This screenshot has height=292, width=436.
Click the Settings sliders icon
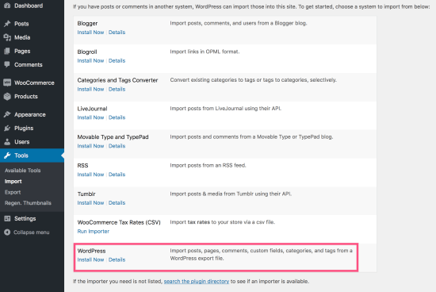click(7, 218)
